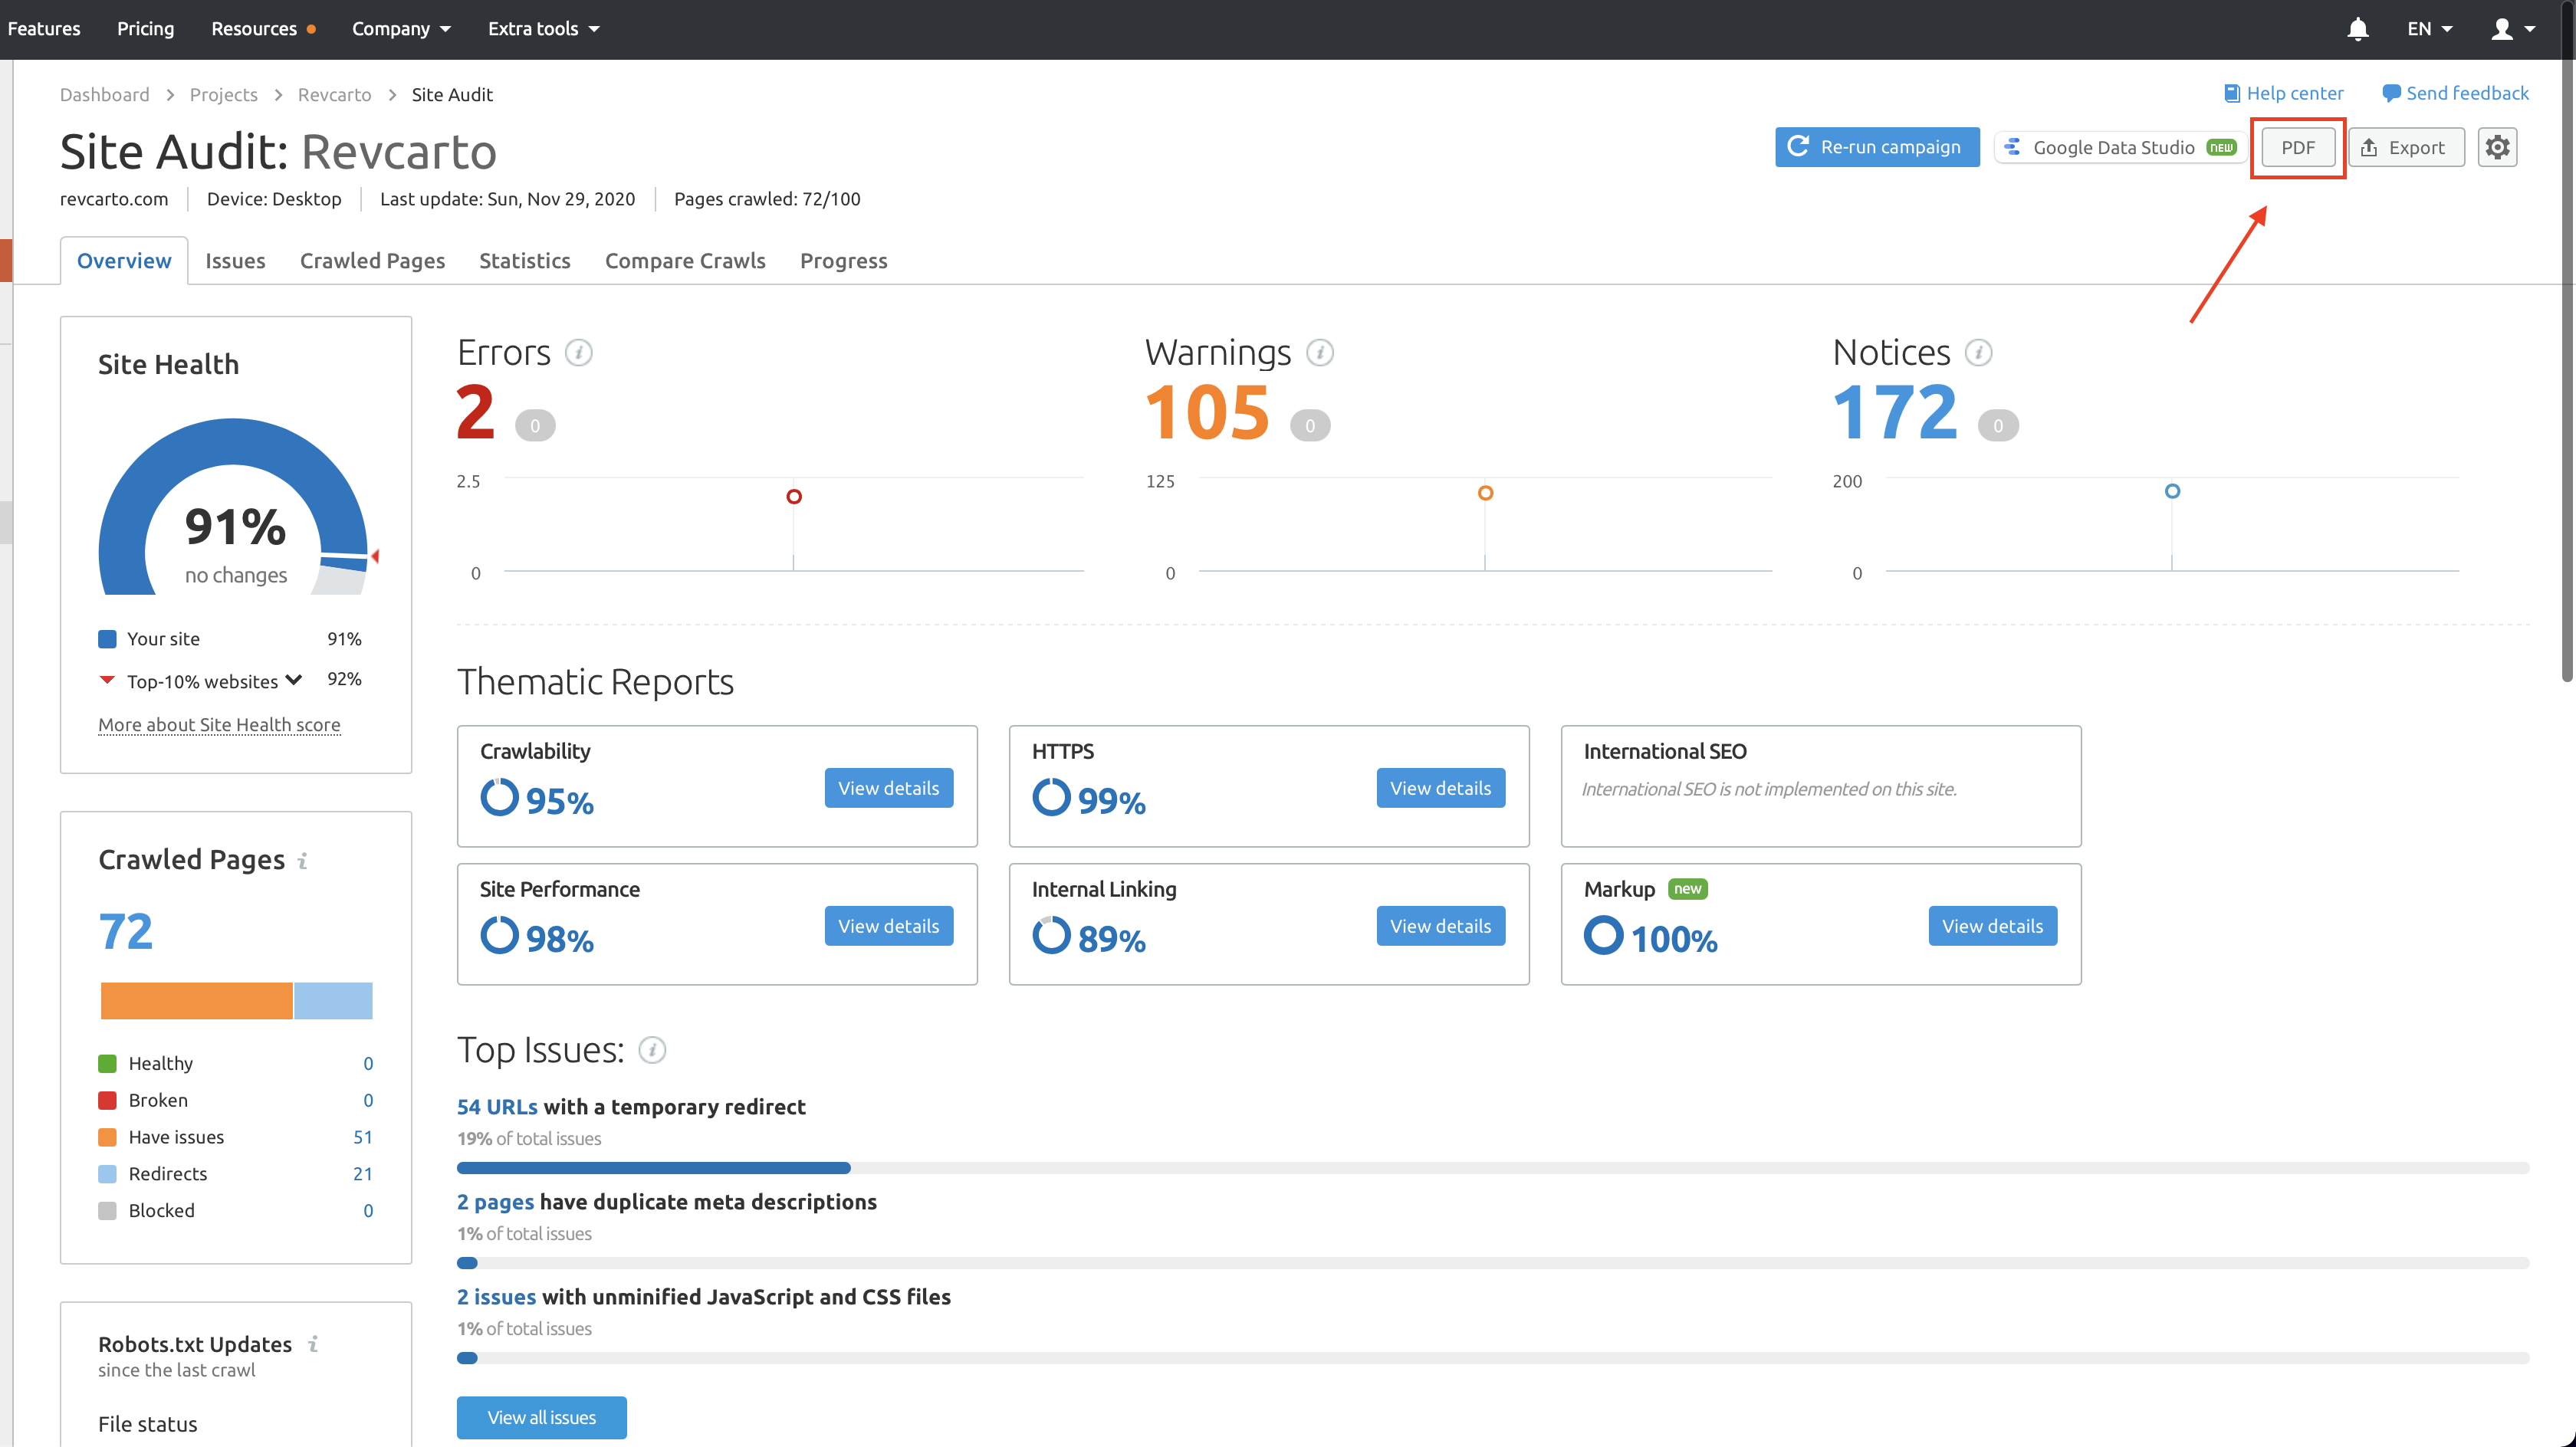2576x1447 pixels.
Task: Open the 2 pages duplicate meta link
Action: [495, 1202]
